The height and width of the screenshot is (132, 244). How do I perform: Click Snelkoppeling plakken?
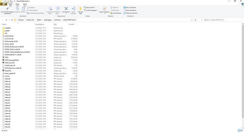36,13
